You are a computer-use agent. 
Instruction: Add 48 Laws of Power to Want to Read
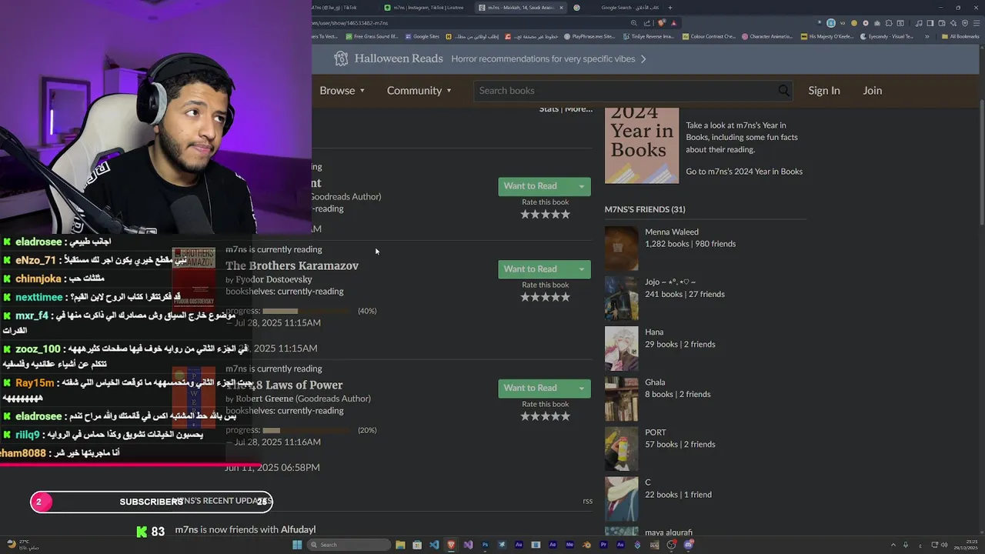[x=535, y=389]
